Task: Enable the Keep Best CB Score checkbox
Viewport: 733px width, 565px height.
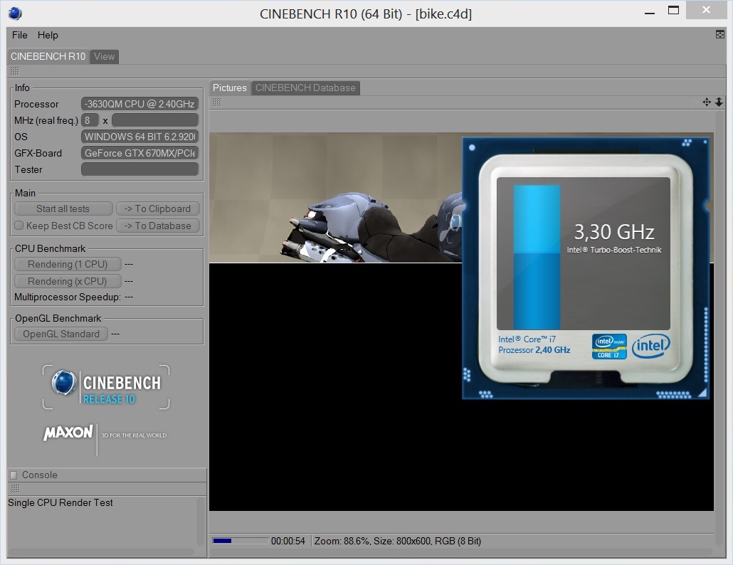Action: [x=19, y=226]
